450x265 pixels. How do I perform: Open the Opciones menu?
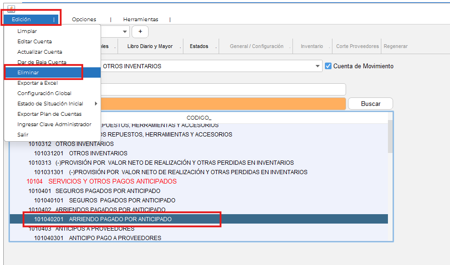click(x=84, y=19)
